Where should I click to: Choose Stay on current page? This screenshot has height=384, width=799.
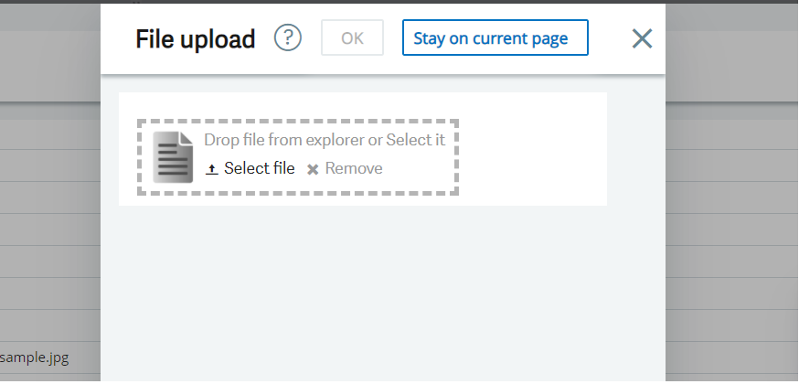pos(495,38)
